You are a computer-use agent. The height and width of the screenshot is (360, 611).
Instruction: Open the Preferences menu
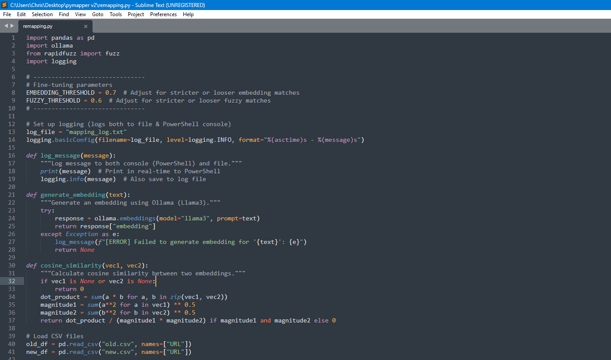(163, 14)
